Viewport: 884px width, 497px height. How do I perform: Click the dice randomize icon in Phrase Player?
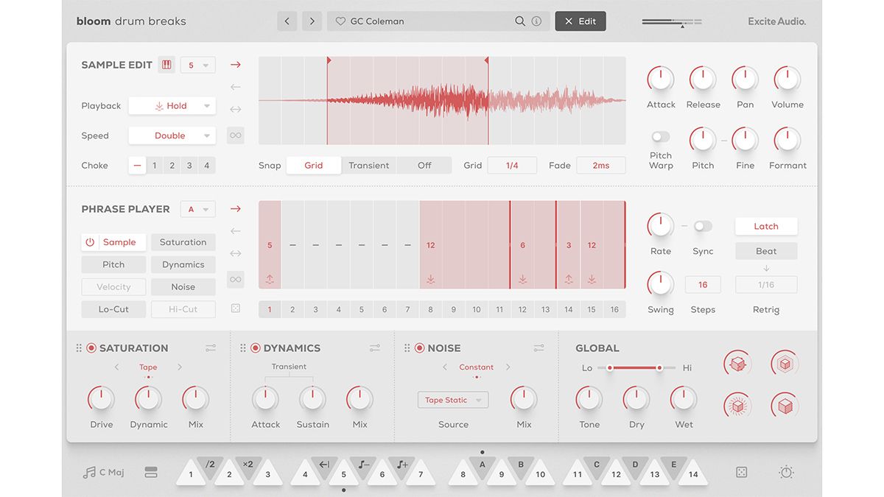[235, 309]
